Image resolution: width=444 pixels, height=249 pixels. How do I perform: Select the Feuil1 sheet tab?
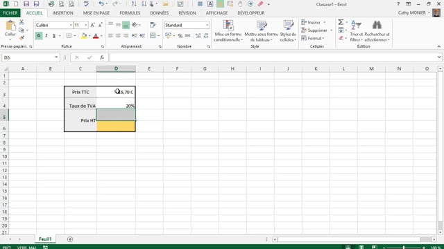click(45, 239)
